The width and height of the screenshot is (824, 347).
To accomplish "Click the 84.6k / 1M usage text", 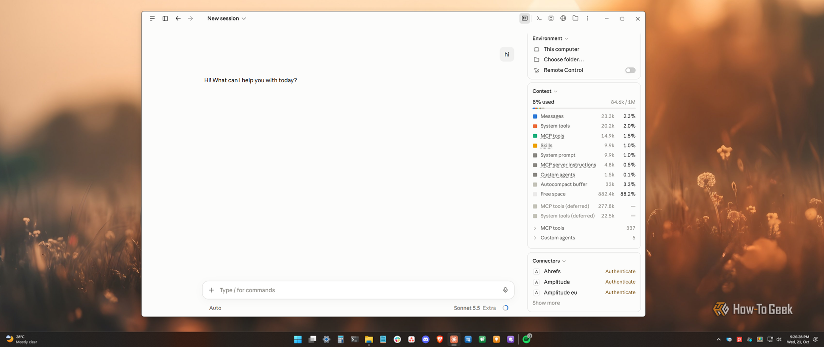I will pos(623,102).
